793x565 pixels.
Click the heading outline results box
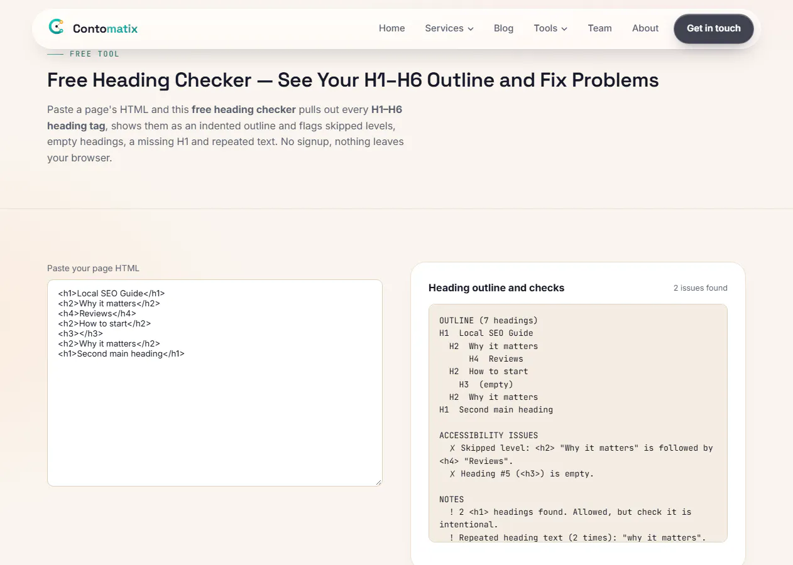coord(578,423)
